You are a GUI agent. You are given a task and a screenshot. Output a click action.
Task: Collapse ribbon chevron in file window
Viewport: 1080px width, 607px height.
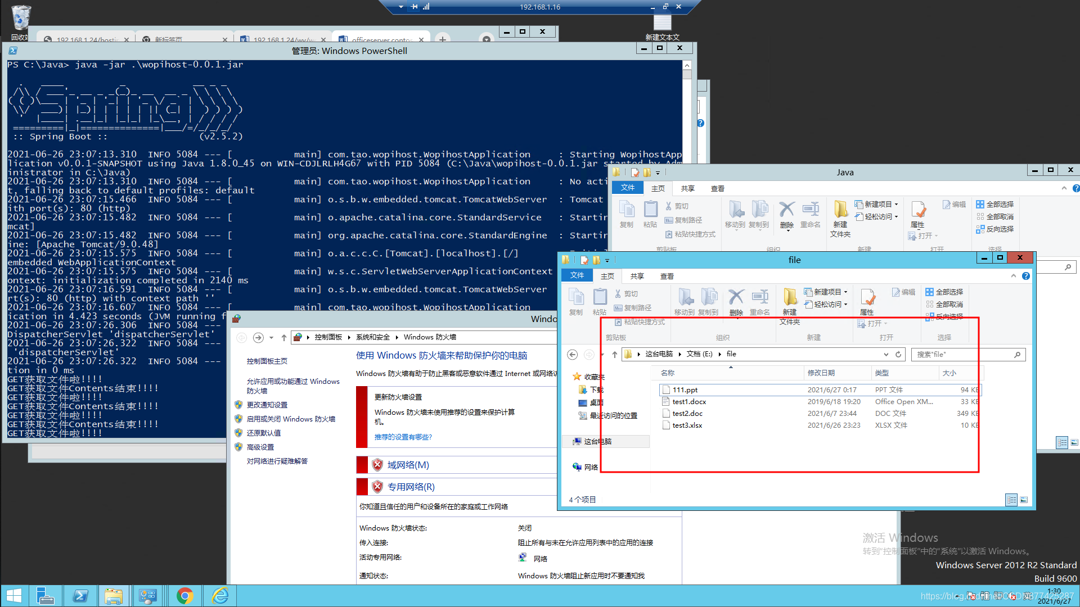[x=1014, y=276]
